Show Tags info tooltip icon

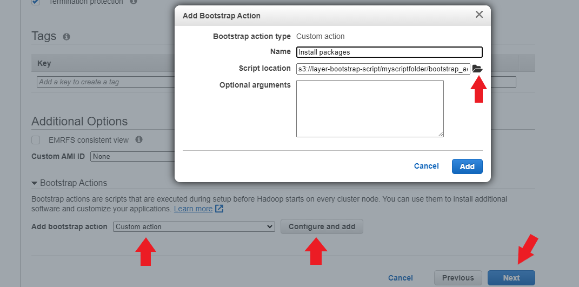(x=66, y=37)
